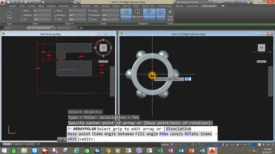
Task: Open the Visualize ribbon tab
Action: pos(51,6)
